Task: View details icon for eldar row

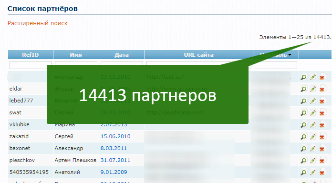Action: [303, 89]
